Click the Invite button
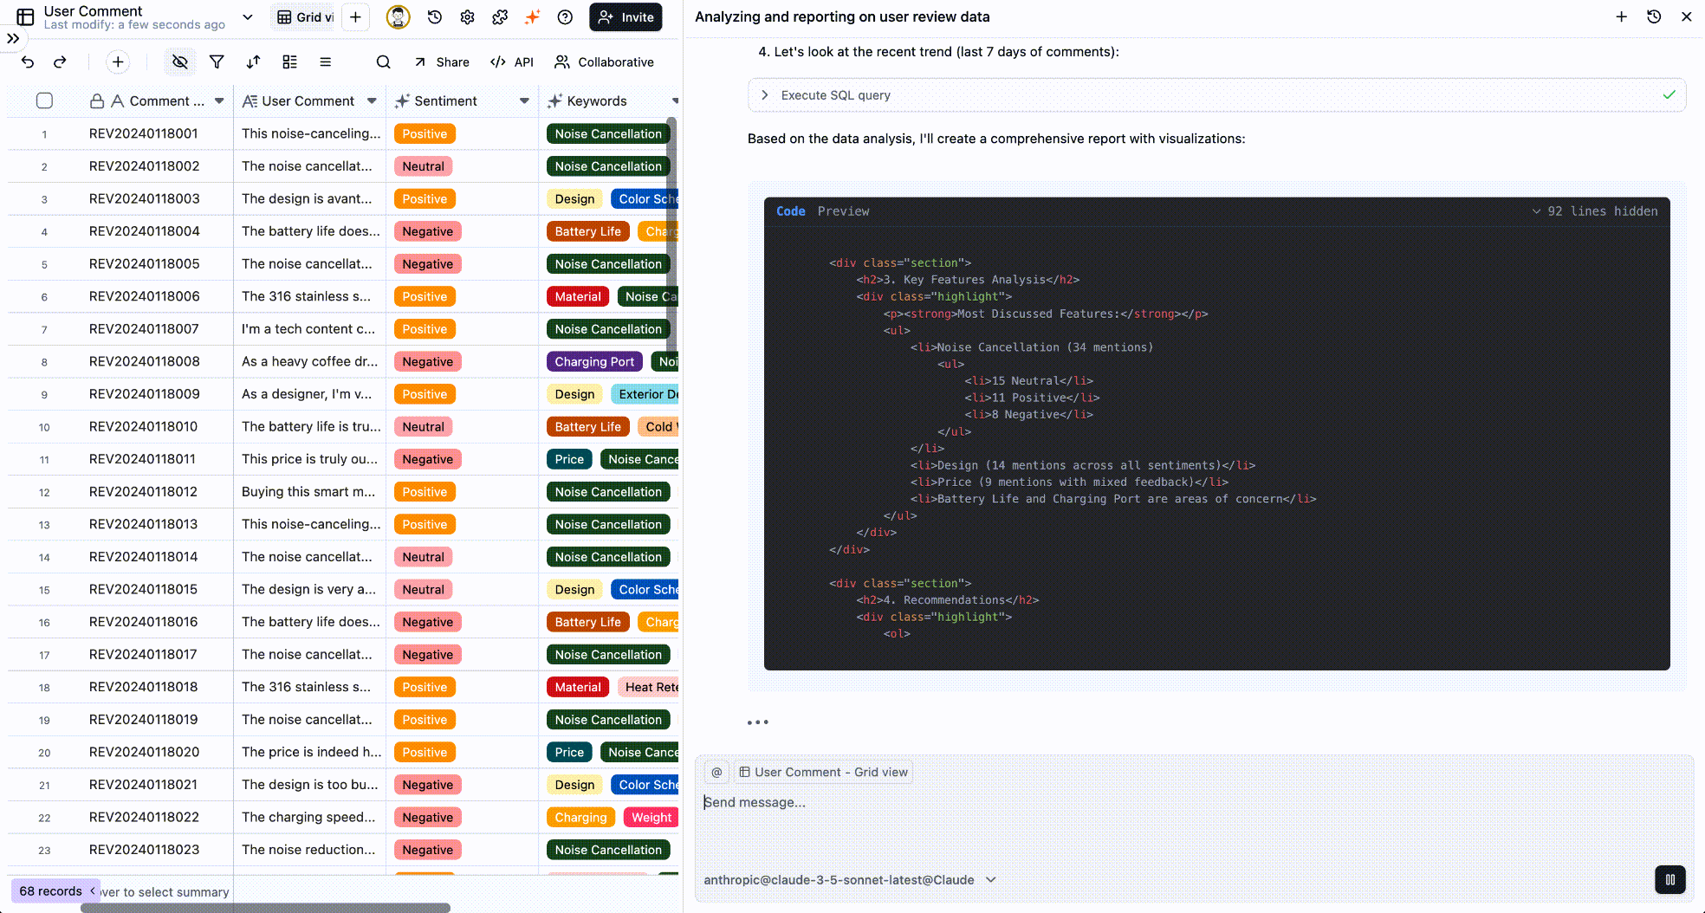 pyautogui.click(x=625, y=16)
